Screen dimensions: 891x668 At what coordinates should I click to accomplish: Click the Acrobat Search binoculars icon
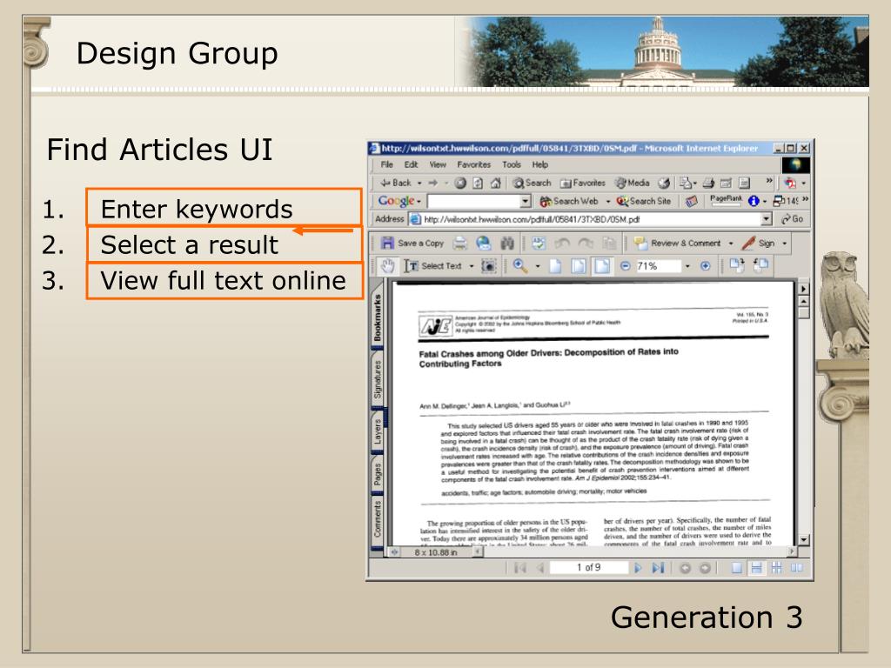[x=507, y=244]
